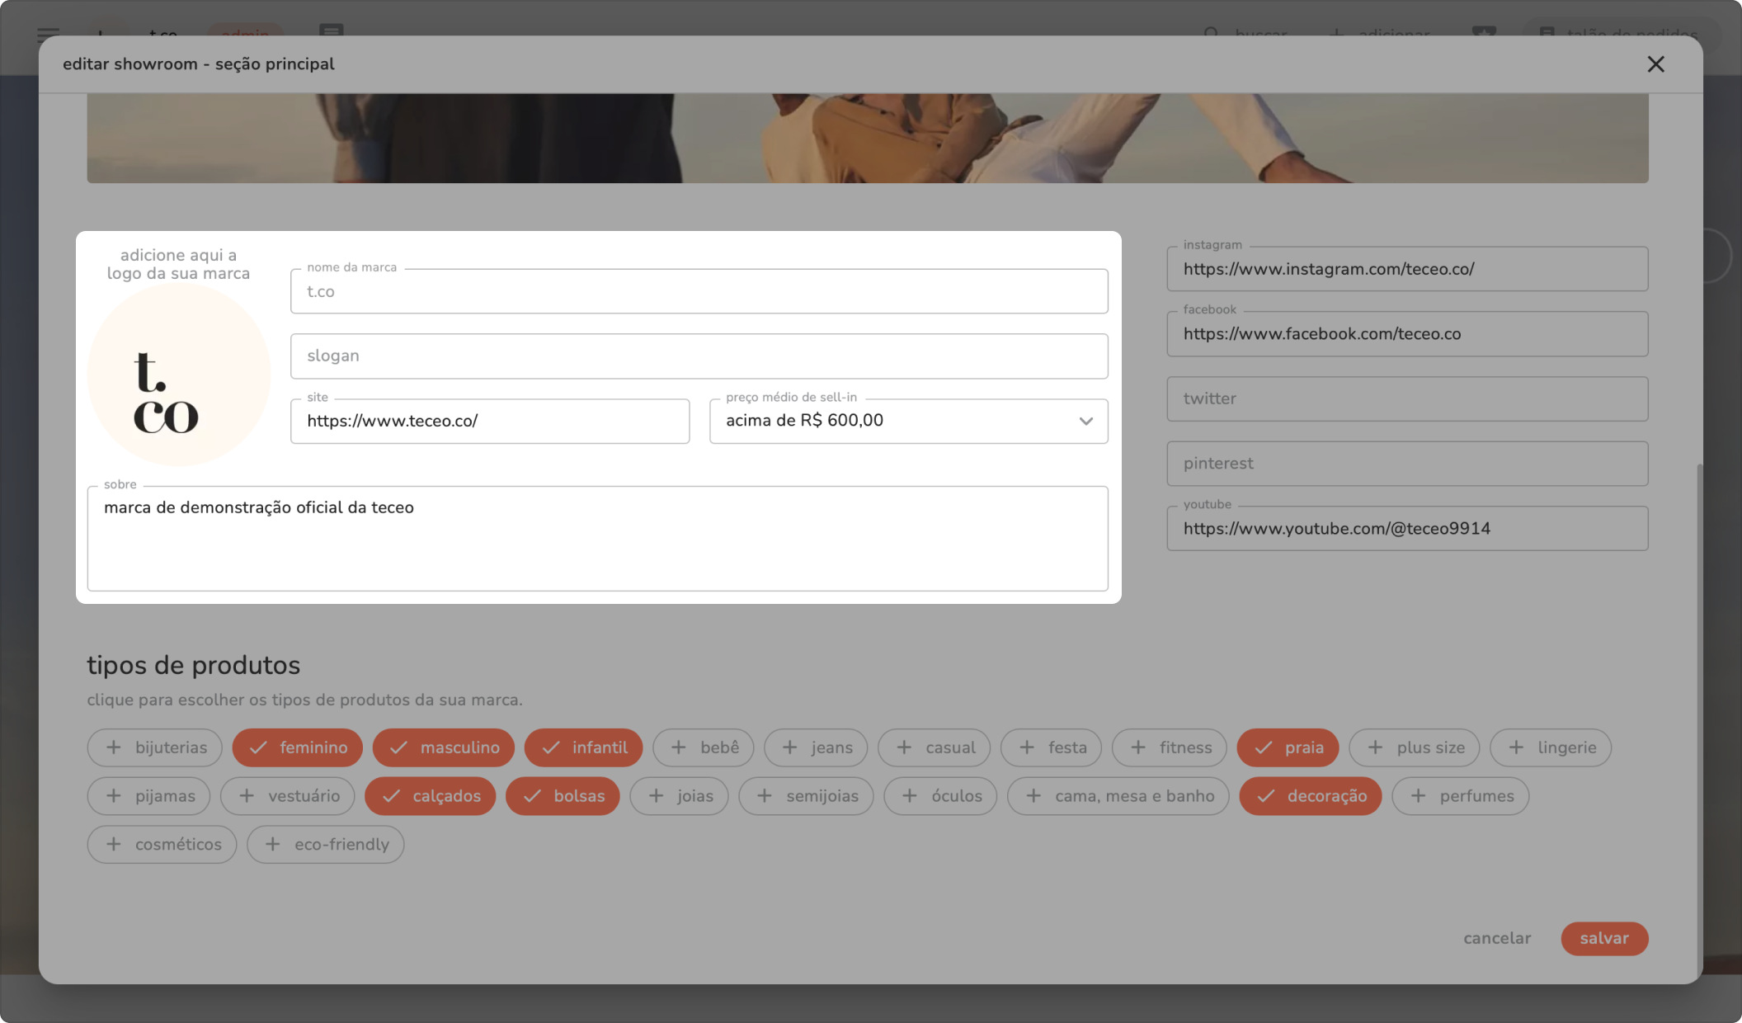Add the jeans product type chip

tap(816, 747)
